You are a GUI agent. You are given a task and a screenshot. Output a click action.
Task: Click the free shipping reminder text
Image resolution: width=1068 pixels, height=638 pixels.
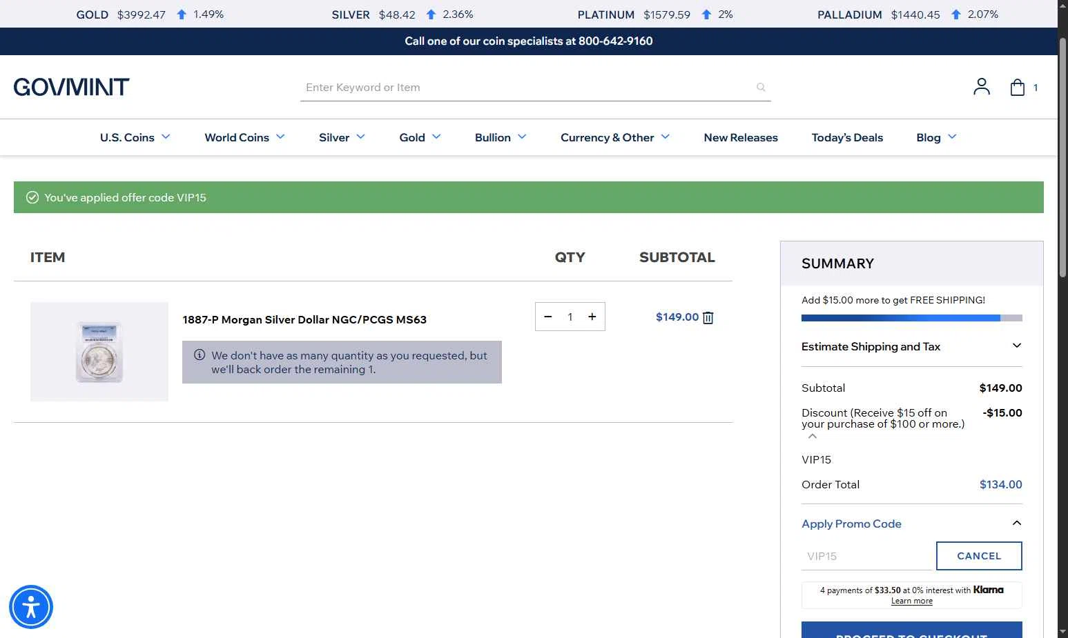pyautogui.click(x=893, y=300)
